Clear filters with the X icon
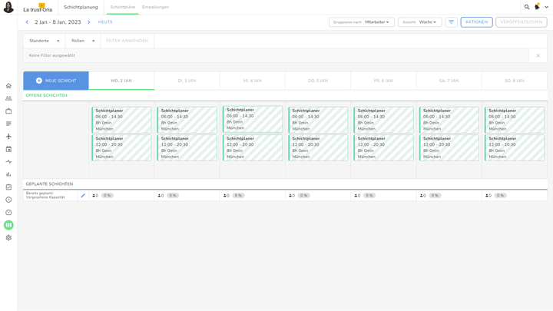This screenshot has width=553, height=311. pyautogui.click(x=538, y=55)
